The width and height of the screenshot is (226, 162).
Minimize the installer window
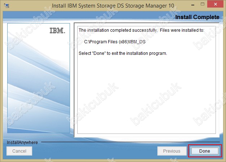point(193,5)
